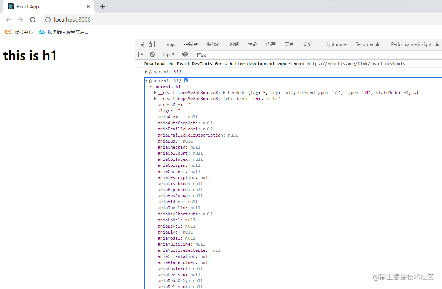
Task: Open the react-devtools download link
Action: click(x=356, y=64)
